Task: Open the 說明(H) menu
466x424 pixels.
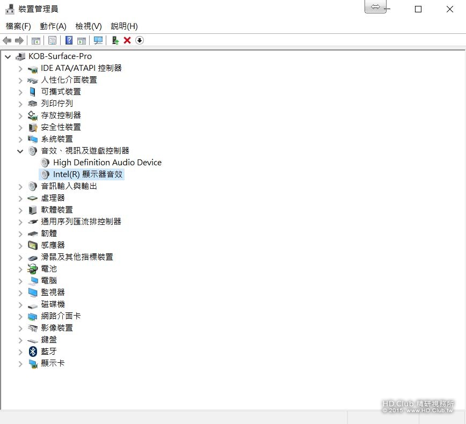Action: [x=124, y=26]
